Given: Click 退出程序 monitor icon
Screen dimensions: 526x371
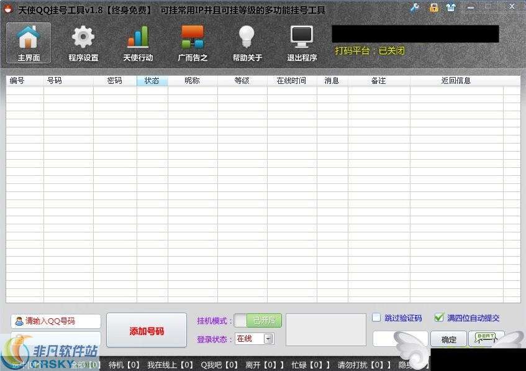Looking at the screenshot, I should click(302, 43).
